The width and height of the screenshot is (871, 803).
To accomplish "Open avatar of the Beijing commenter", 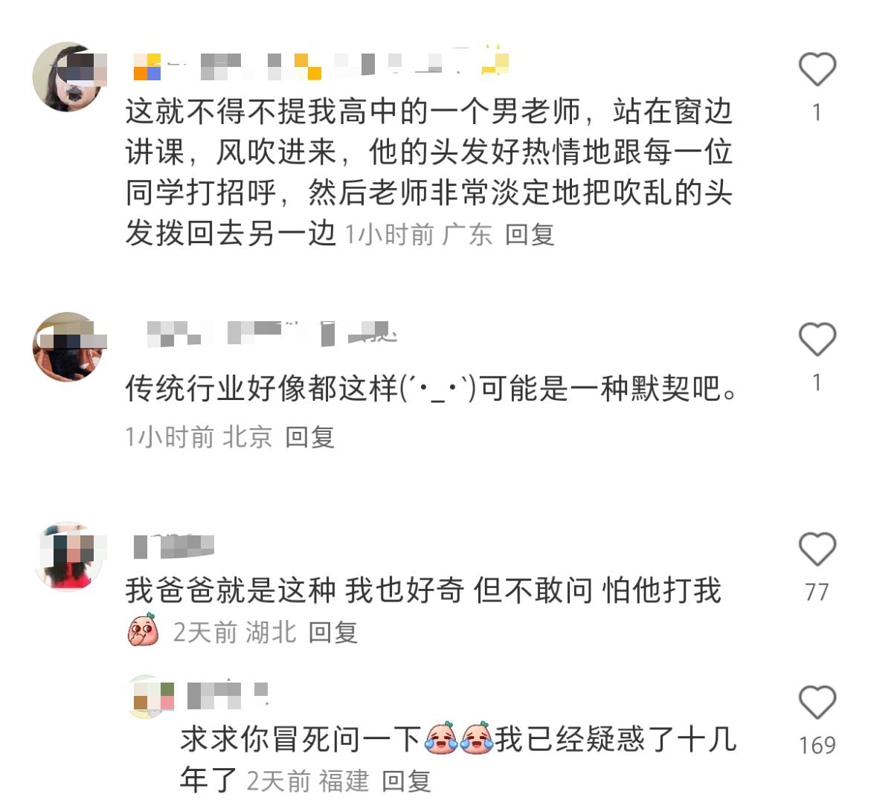I will click(69, 347).
